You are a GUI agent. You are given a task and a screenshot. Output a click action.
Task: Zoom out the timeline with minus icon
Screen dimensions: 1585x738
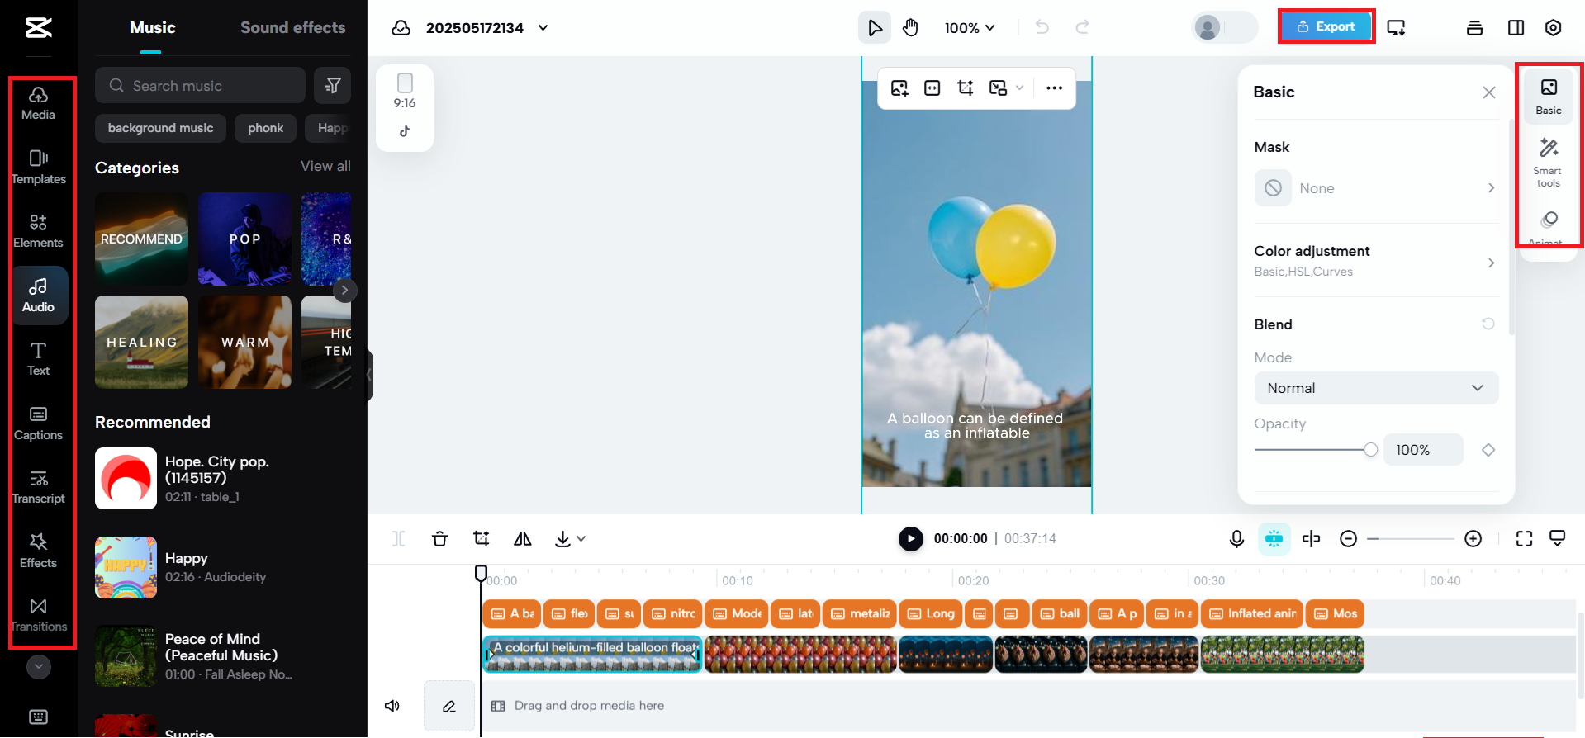pos(1348,539)
